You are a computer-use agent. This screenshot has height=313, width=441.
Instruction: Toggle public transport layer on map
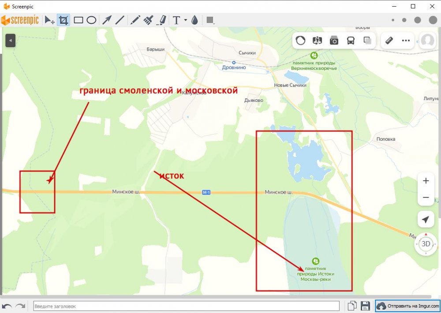pos(351,41)
